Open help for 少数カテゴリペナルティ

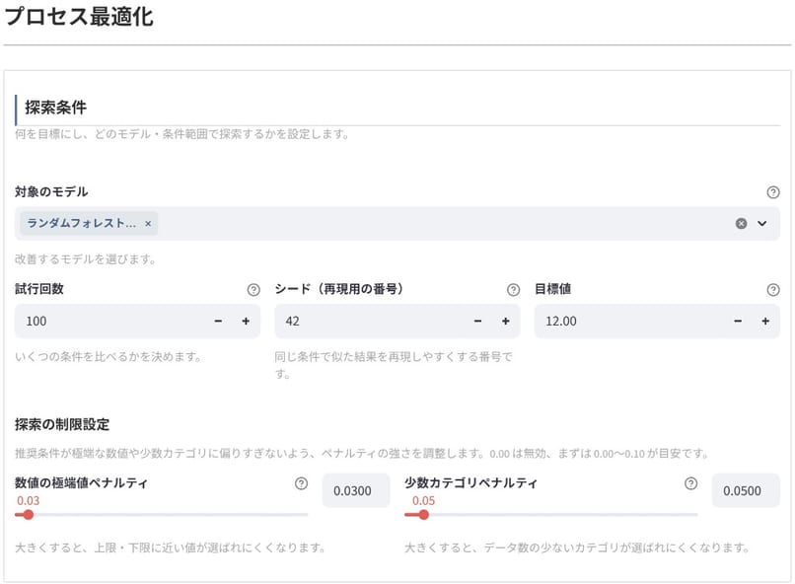pos(690,483)
